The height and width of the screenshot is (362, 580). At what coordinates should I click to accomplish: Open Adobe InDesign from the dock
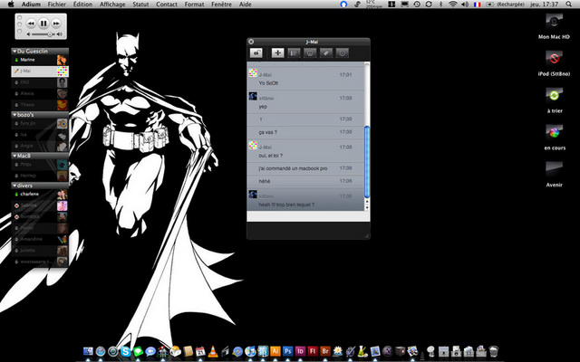pyautogui.click(x=300, y=351)
